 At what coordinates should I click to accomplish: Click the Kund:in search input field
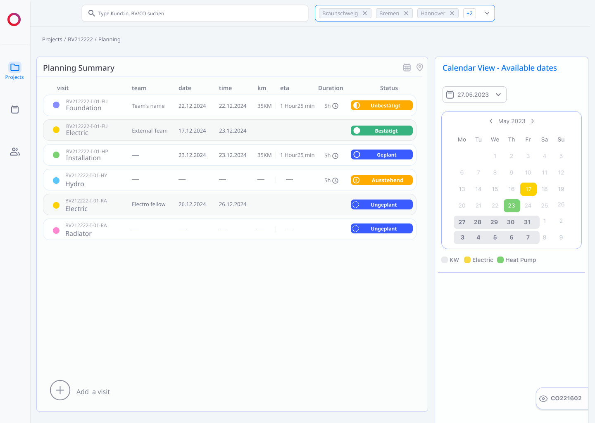pos(195,13)
